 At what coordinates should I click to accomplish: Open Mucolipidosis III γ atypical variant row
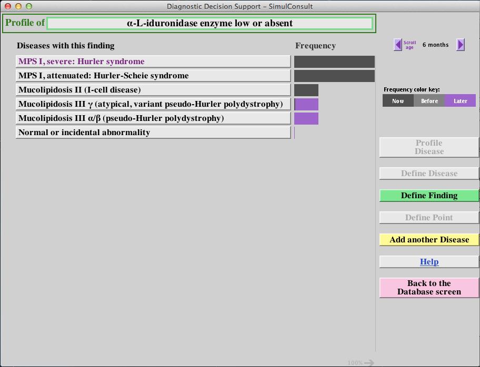pos(153,104)
